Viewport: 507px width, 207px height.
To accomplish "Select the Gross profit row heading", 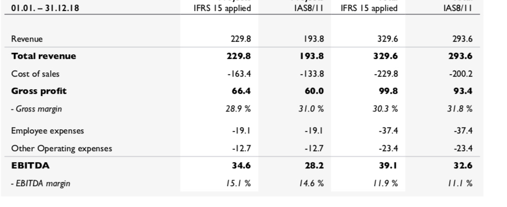I will pos(39,91).
